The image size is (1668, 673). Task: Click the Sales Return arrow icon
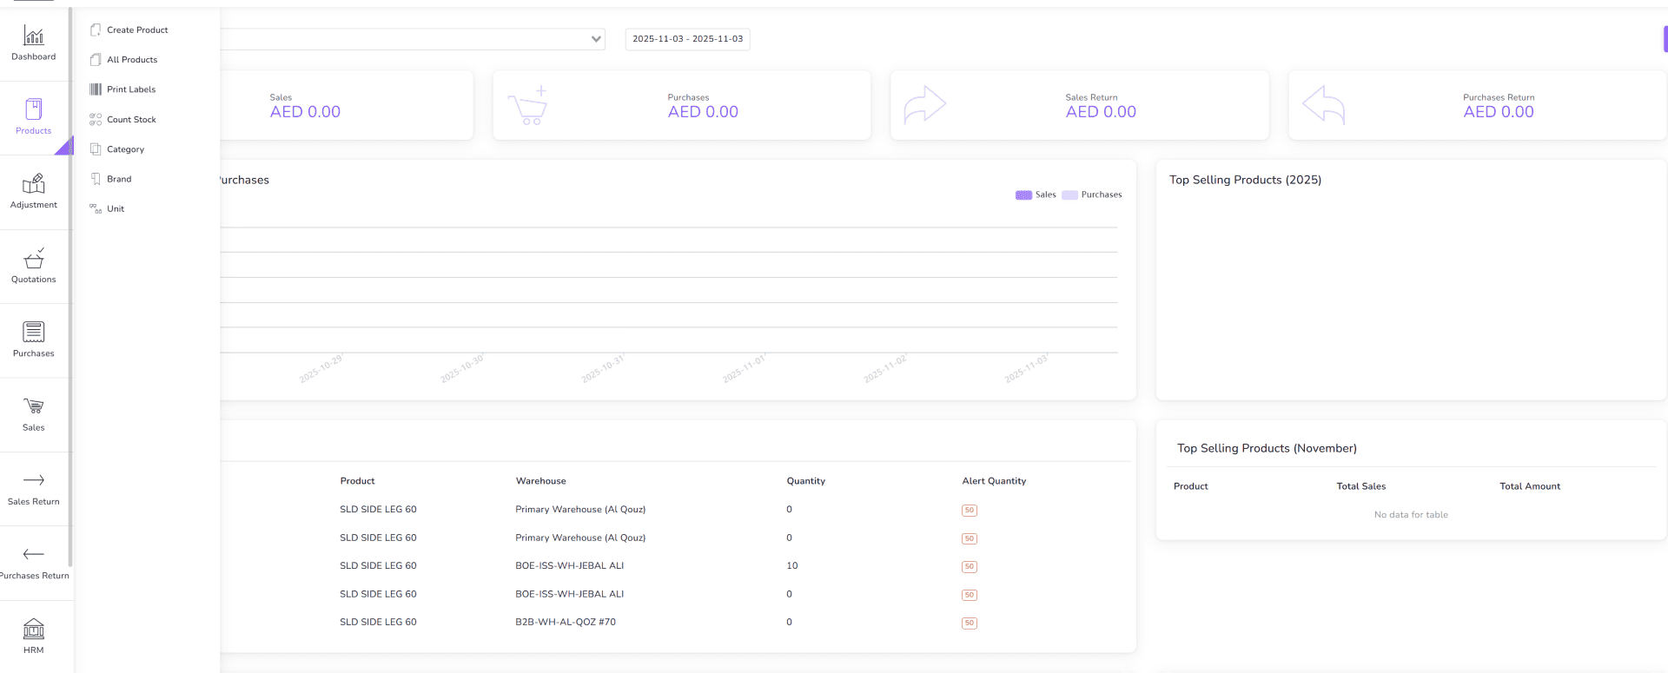[x=34, y=480]
